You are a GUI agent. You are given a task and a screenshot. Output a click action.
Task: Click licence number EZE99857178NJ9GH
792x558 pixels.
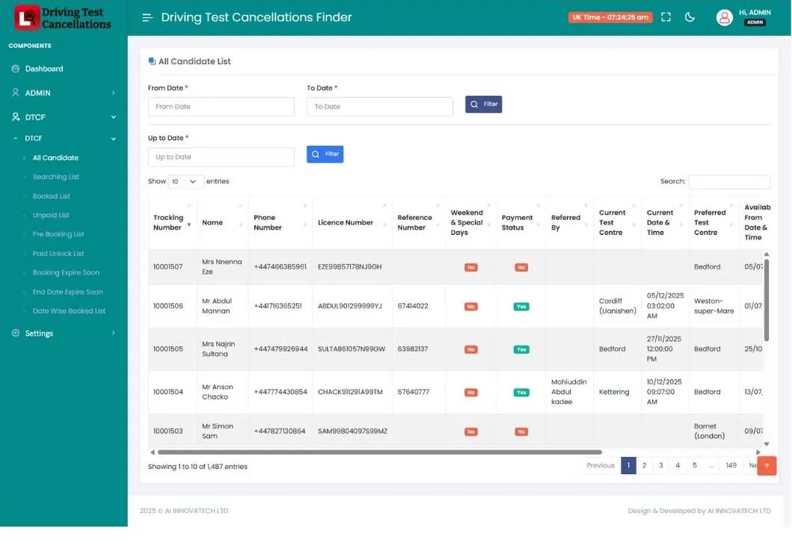click(349, 267)
